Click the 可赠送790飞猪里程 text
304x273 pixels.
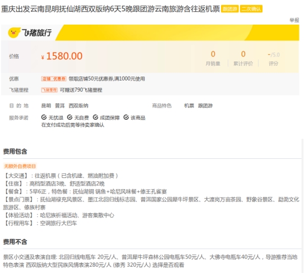(81, 90)
